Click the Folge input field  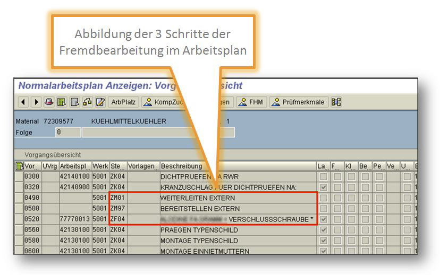[68, 132]
